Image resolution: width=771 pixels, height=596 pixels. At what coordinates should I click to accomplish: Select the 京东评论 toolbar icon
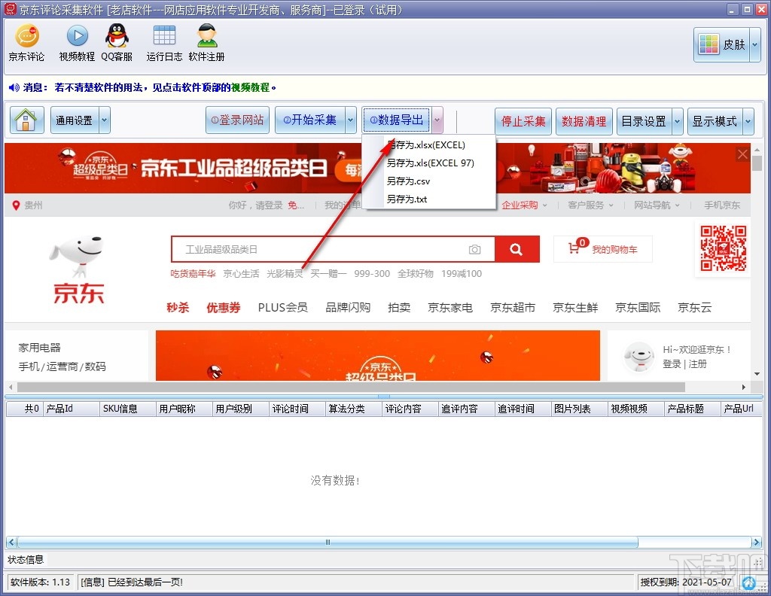[26, 42]
